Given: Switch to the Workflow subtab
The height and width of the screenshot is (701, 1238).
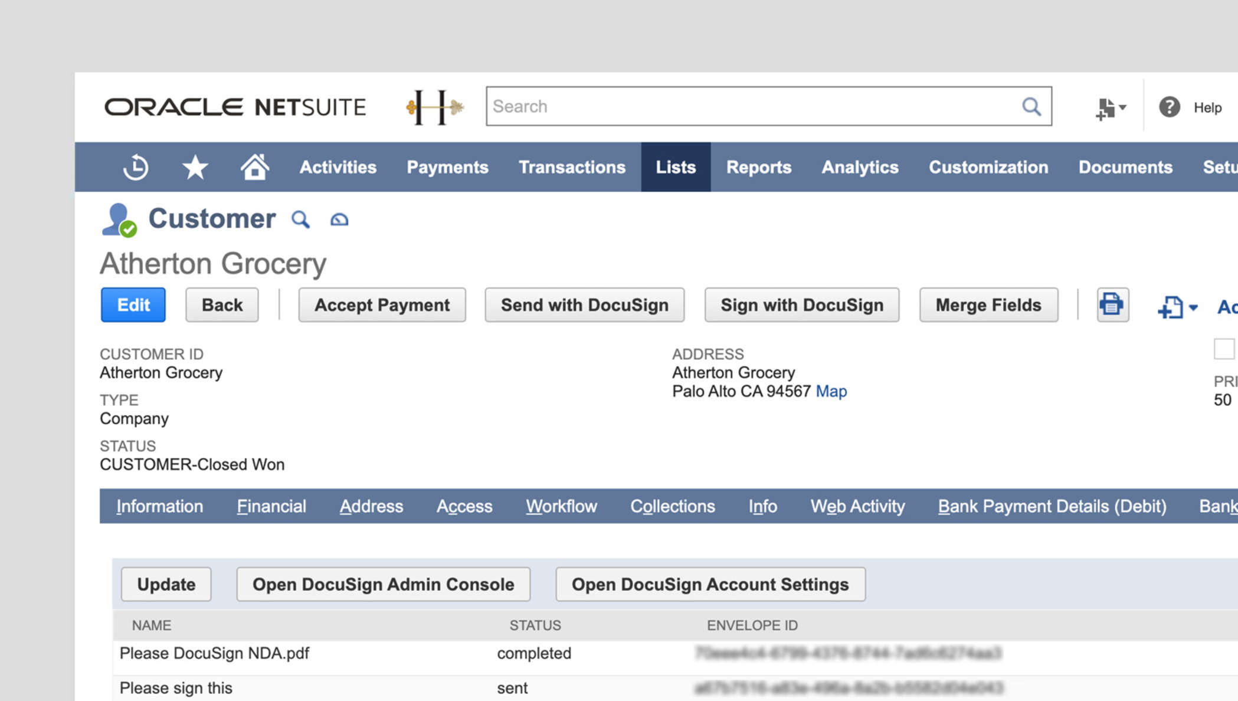Looking at the screenshot, I should [561, 506].
